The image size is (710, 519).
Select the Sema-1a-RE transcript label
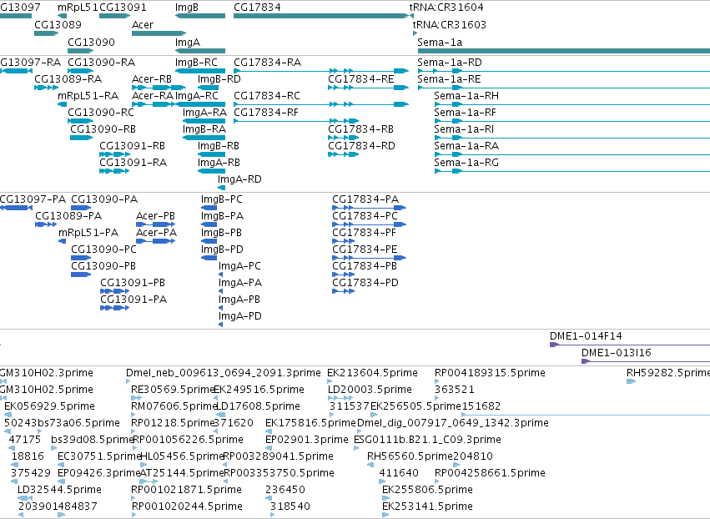pos(449,78)
